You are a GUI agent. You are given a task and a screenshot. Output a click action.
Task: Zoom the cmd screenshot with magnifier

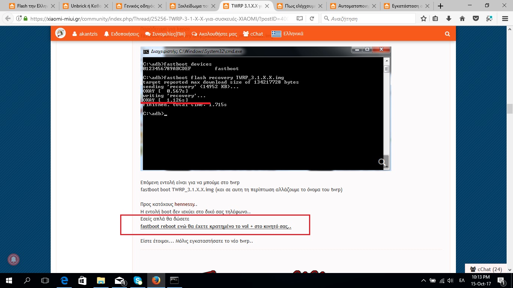[382, 162]
